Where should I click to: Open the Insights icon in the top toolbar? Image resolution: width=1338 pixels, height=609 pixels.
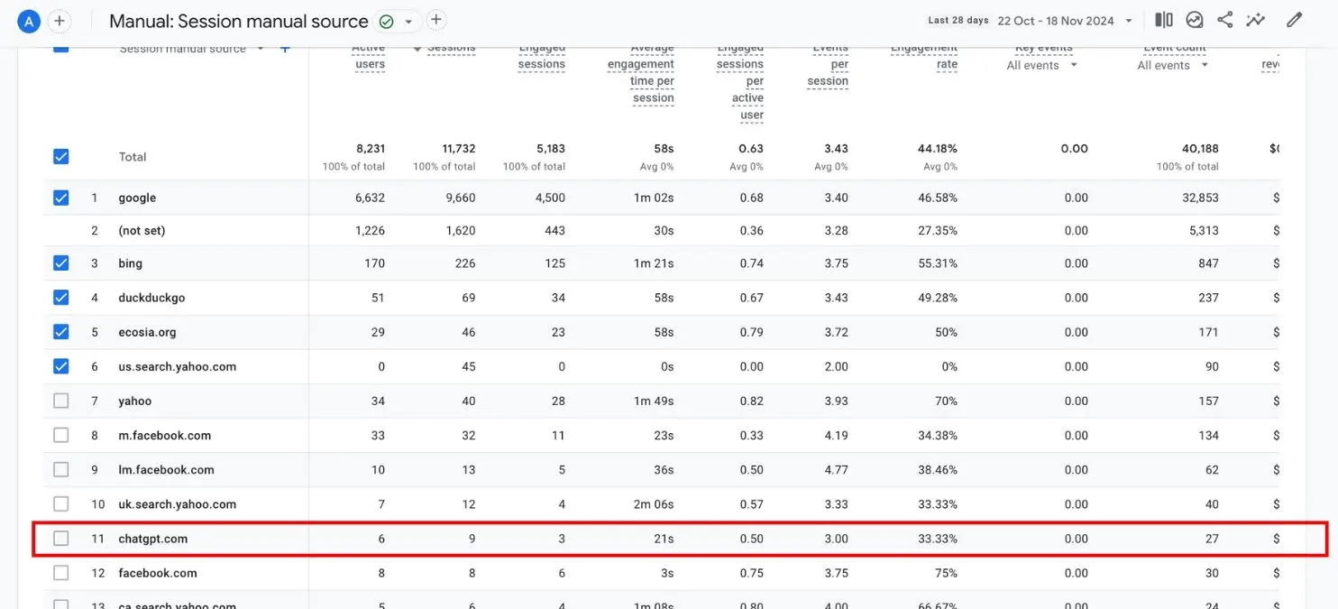(x=1195, y=20)
